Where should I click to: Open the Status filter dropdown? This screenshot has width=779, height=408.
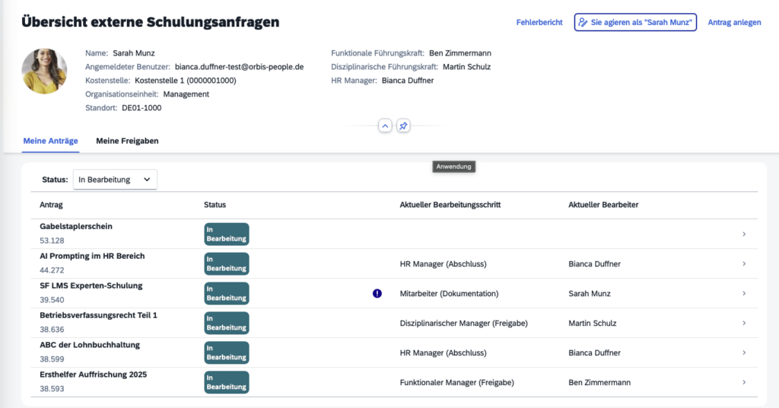(x=115, y=180)
